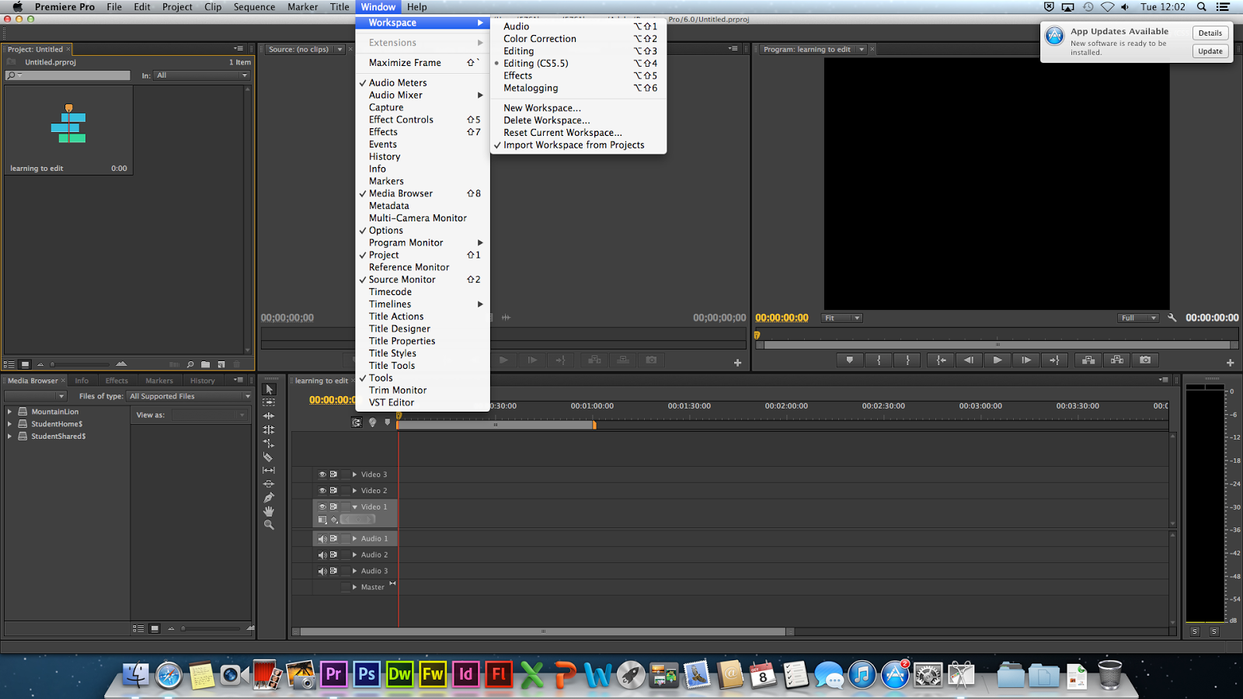Mute Audio 3 track speaker

tap(322, 572)
